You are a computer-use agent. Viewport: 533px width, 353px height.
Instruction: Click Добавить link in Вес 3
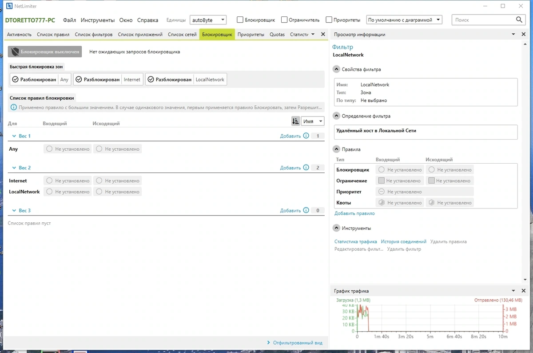(290, 211)
